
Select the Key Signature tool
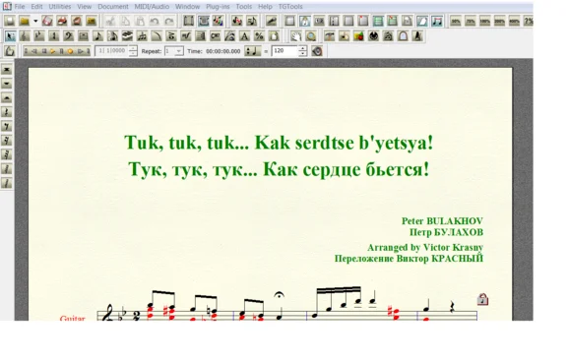click(39, 36)
